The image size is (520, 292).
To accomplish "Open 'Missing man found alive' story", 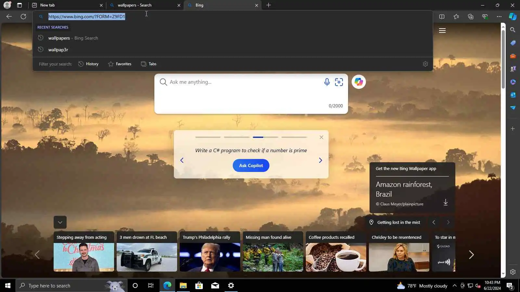I will click(x=273, y=251).
